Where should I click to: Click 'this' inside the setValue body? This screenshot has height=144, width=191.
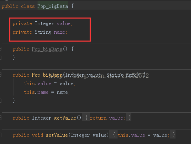(123, 135)
